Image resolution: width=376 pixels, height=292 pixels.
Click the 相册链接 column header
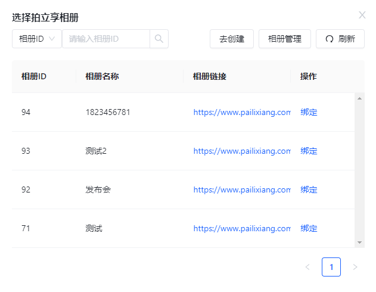tap(210, 76)
